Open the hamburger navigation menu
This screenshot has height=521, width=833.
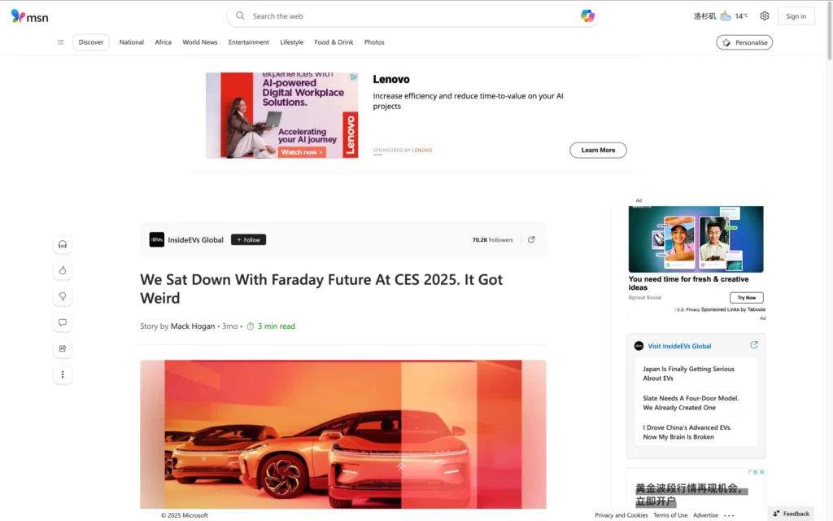pyautogui.click(x=60, y=42)
